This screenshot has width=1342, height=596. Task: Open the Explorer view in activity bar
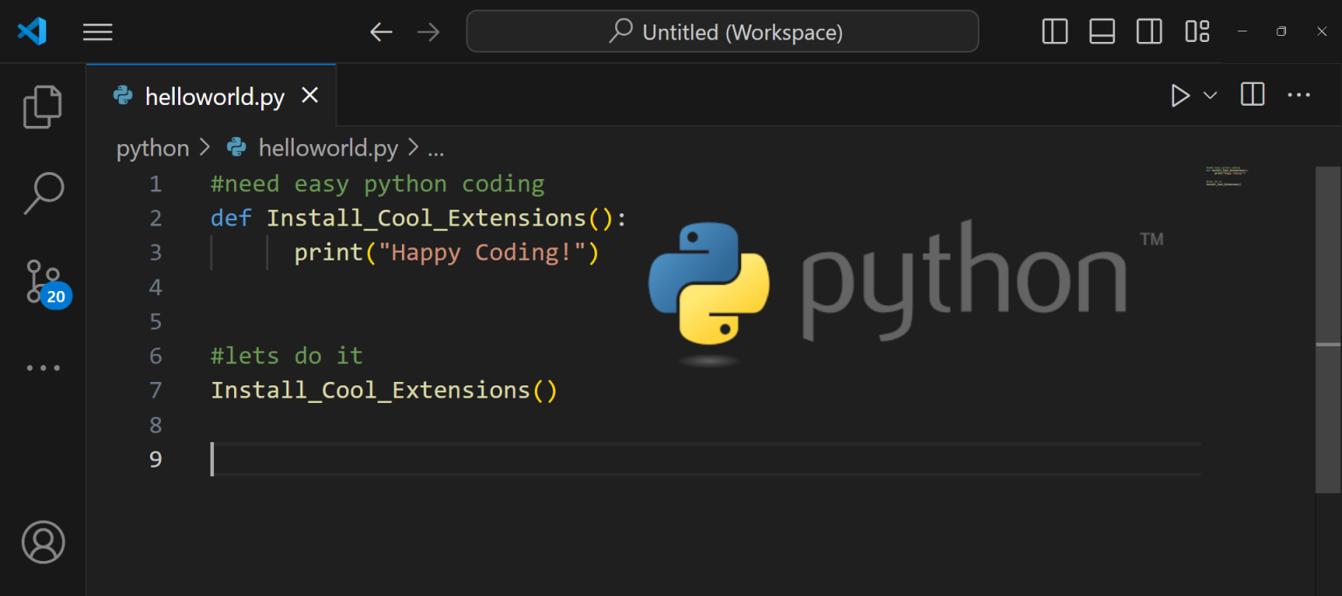pyautogui.click(x=43, y=107)
